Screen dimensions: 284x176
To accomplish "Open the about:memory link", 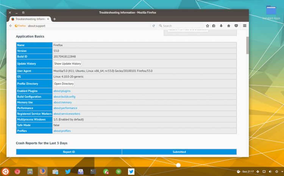I will tap(62, 103).
